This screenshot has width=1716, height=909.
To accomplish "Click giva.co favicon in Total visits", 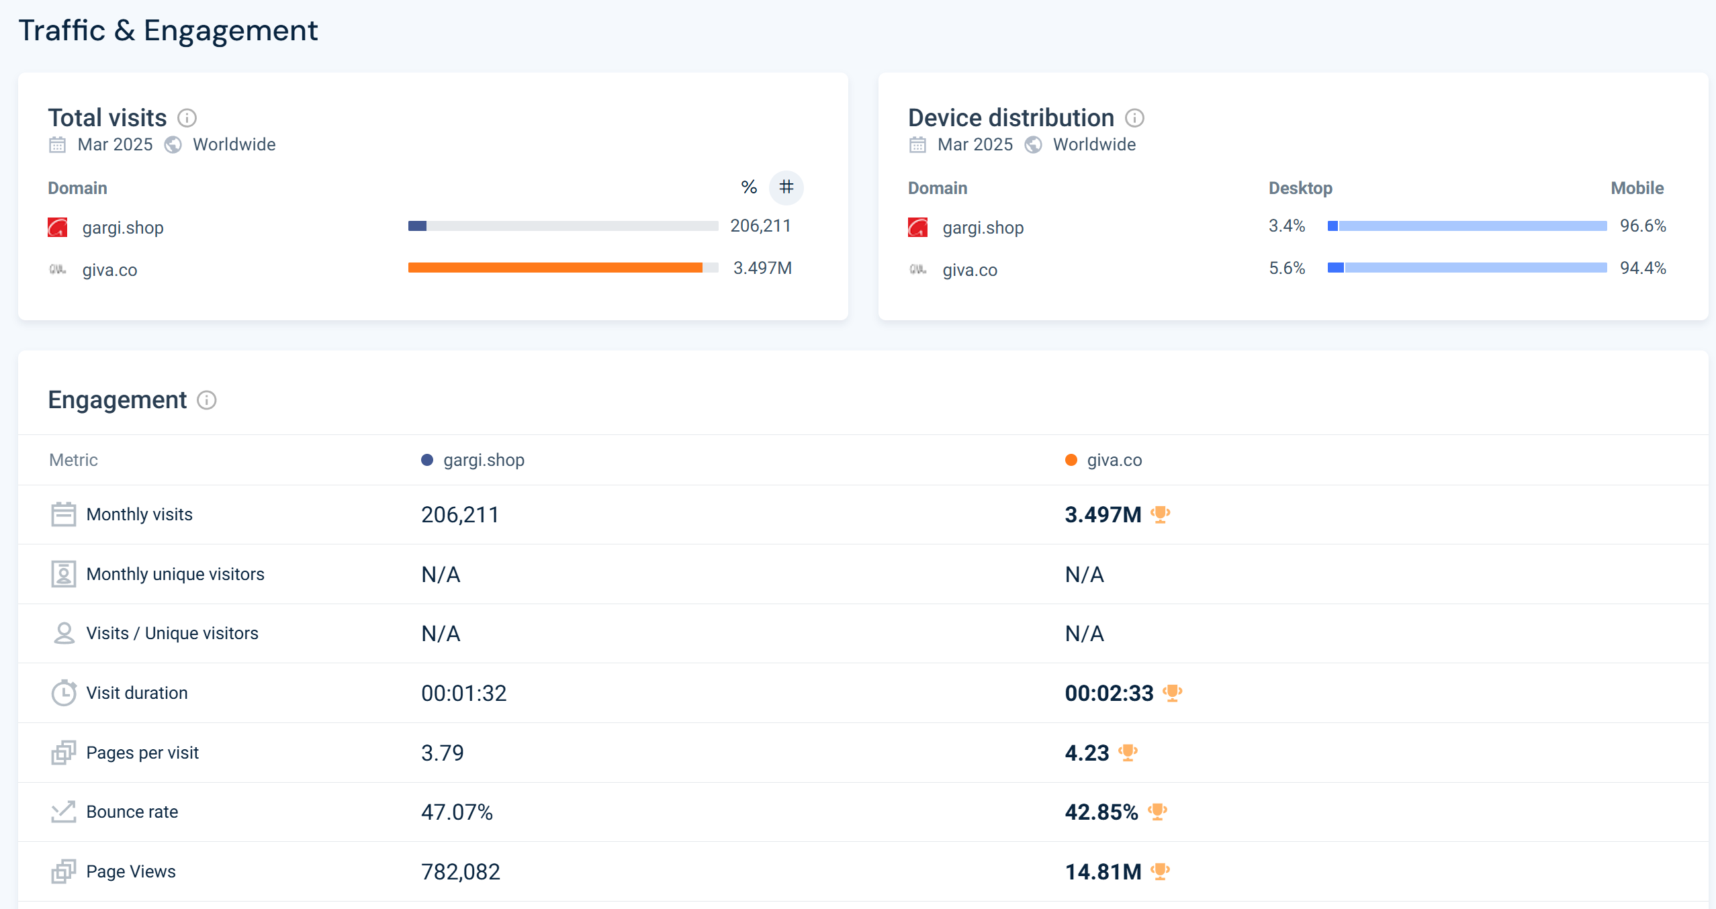I will [58, 269].
